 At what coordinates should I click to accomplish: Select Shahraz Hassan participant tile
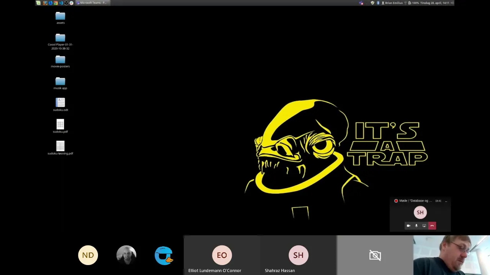click(299, 255)
